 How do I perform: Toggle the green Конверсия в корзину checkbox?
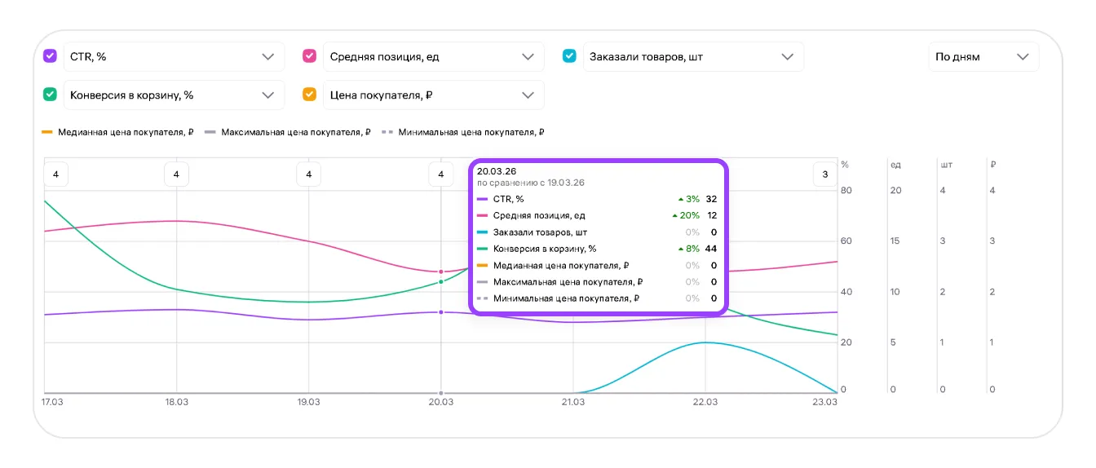pos(50,95)
